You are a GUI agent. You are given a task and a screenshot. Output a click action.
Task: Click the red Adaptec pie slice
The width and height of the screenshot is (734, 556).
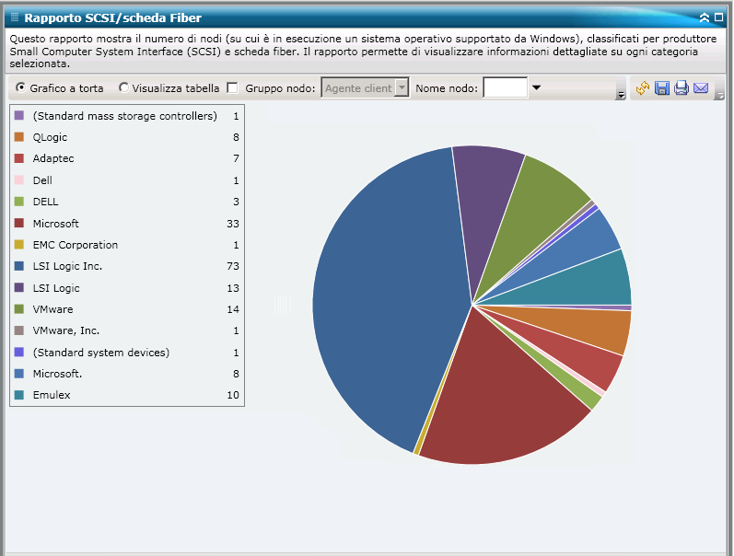pyautogui.click(x=583, y=359)
